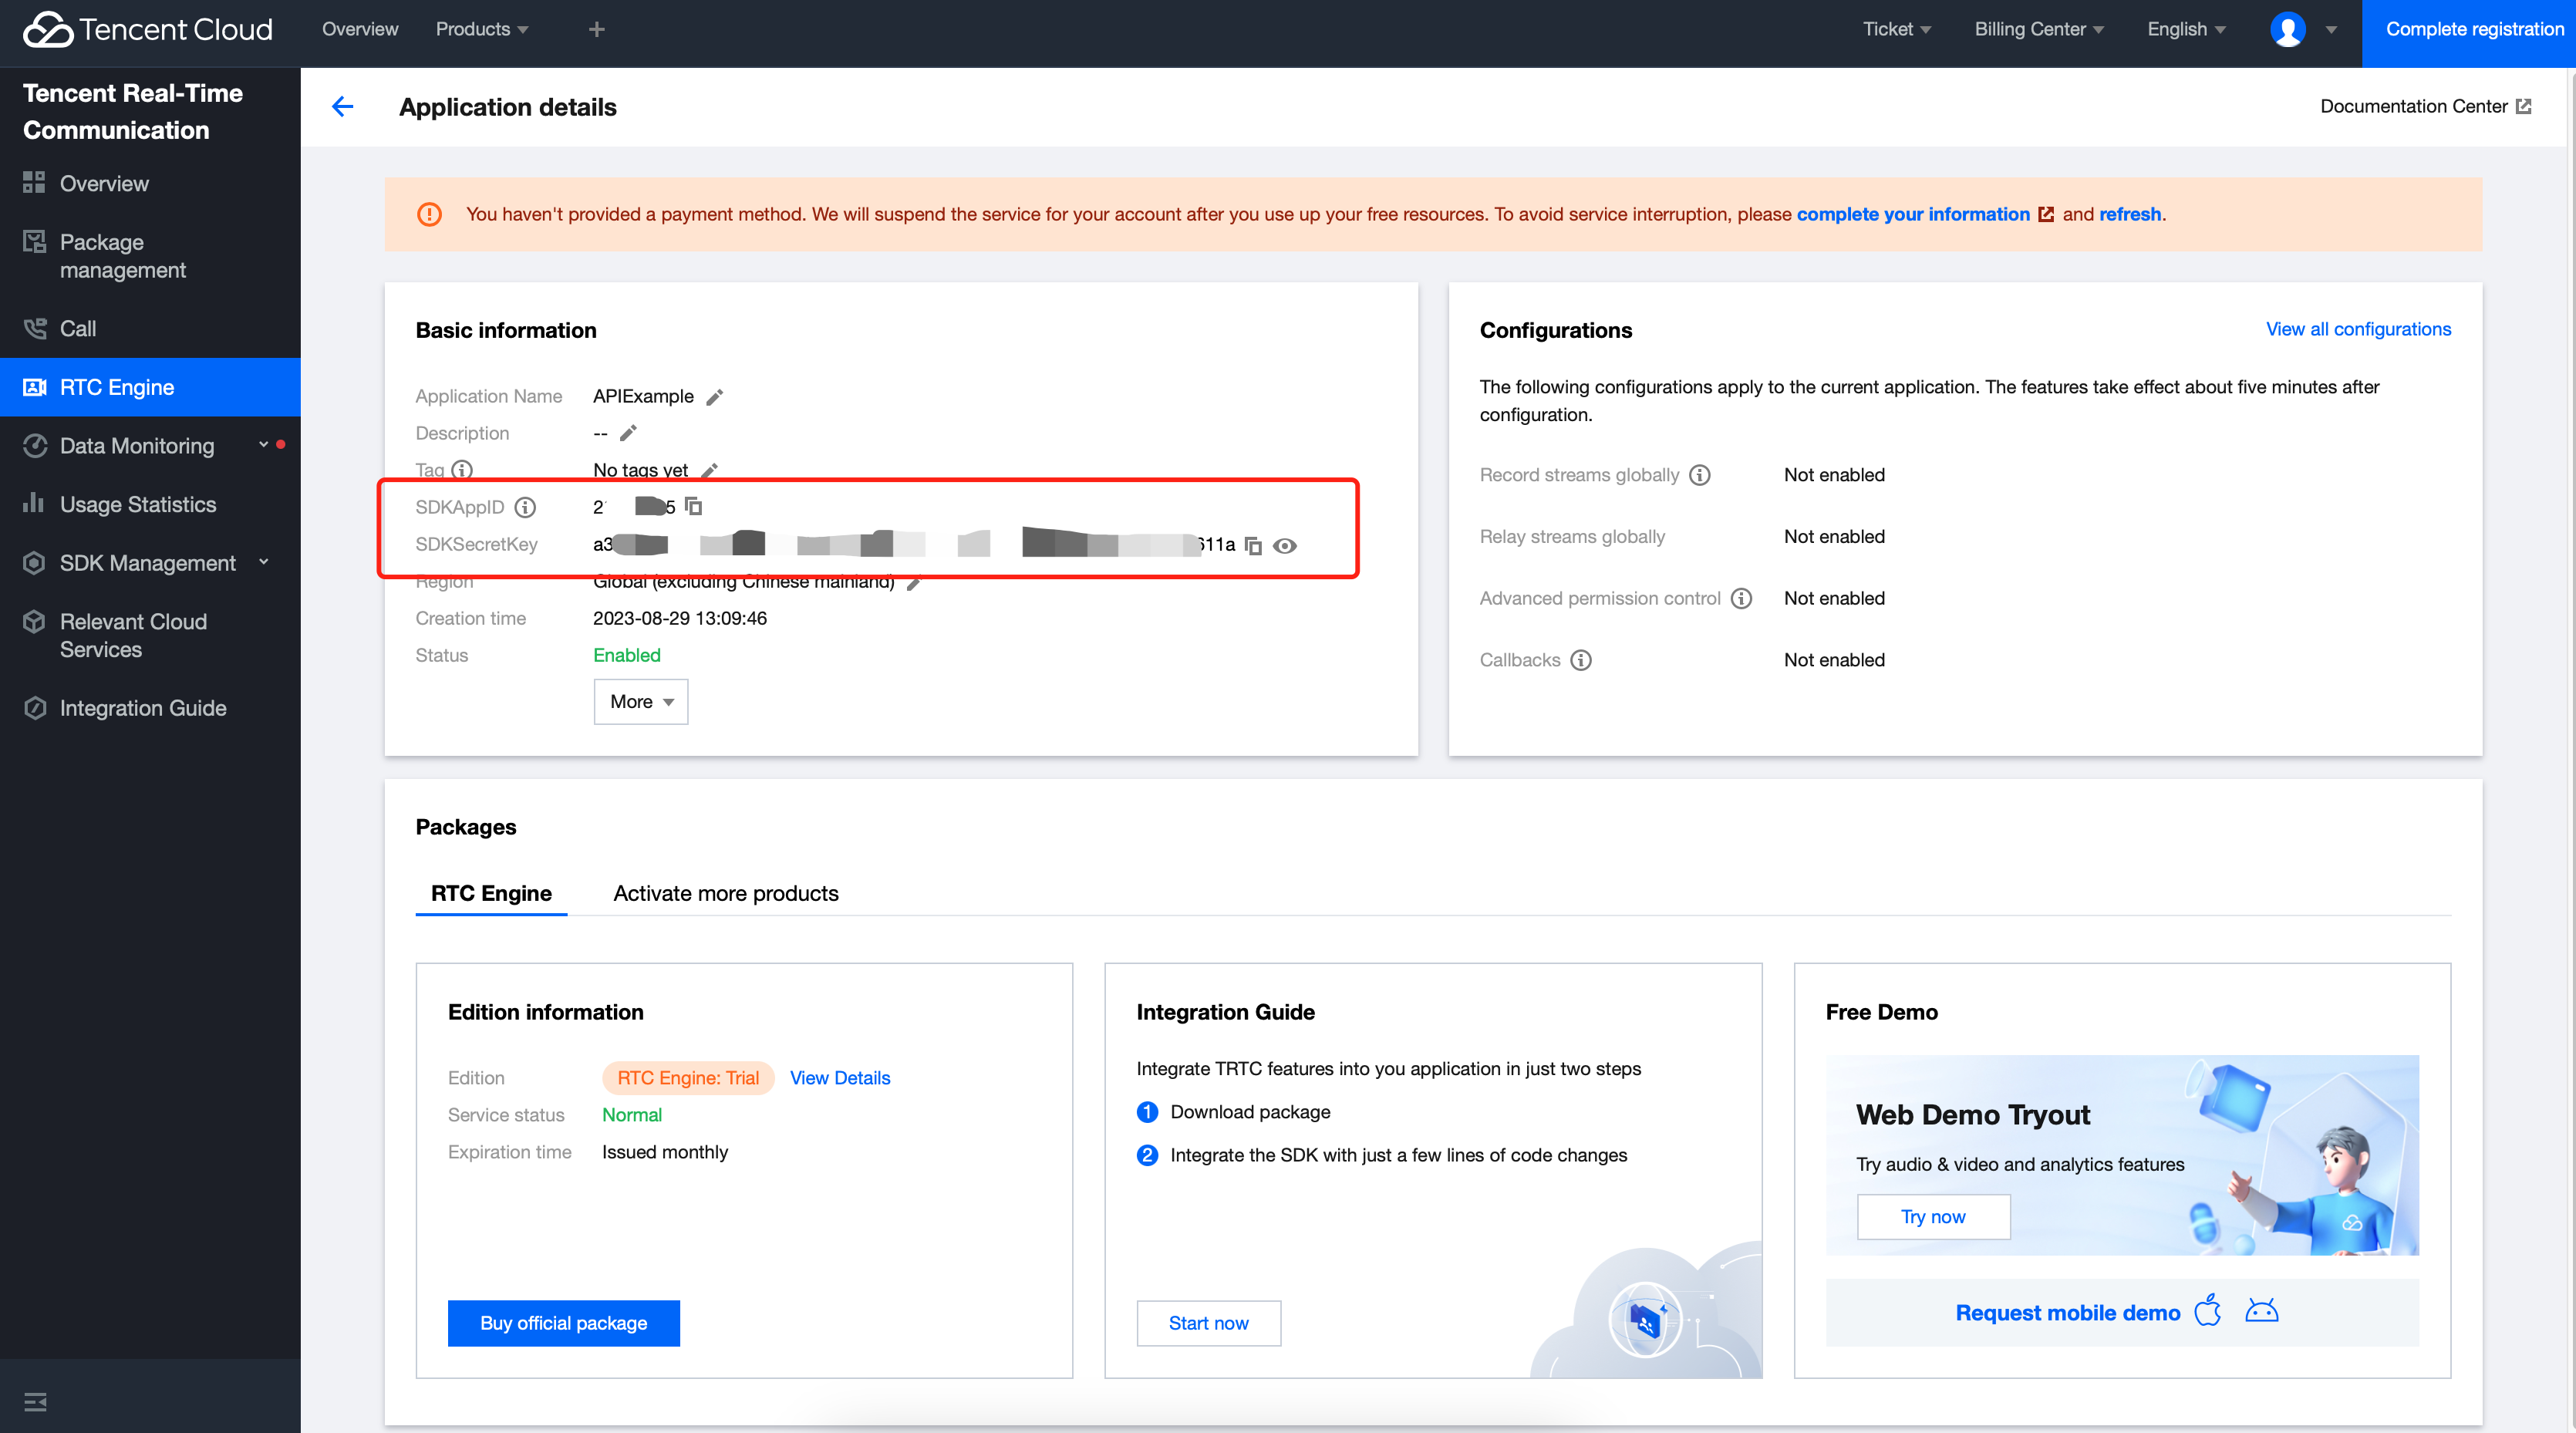The height and width of the screenshot is (1433, 2576).
Task: Click the warning exclamation icon
Action: point(429,214)
